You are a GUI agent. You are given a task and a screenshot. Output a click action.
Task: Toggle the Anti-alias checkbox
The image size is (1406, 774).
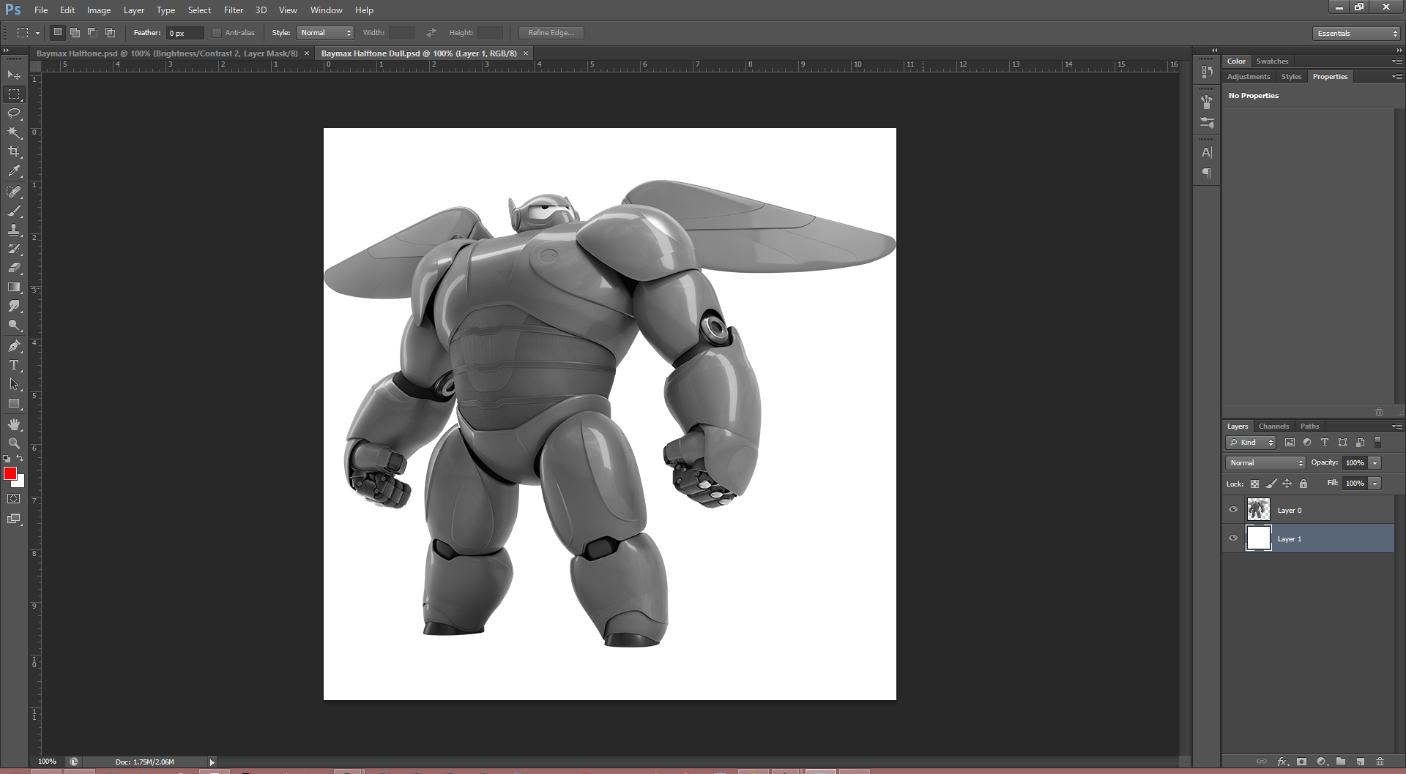[x=217, y=33]
